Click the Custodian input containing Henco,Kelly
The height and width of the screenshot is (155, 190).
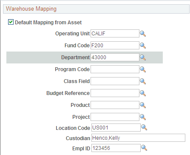(x=138, y=138)
